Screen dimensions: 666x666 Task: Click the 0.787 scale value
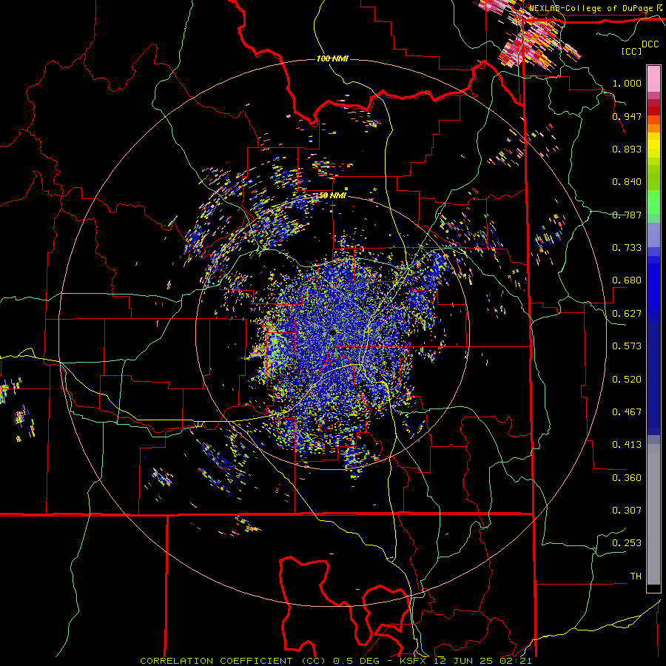point(627,215)
